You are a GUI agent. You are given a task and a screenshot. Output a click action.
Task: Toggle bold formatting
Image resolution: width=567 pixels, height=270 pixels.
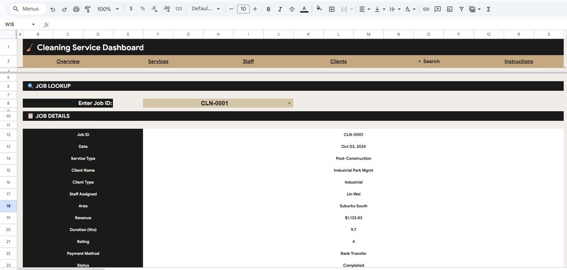(x=268, y=9)
